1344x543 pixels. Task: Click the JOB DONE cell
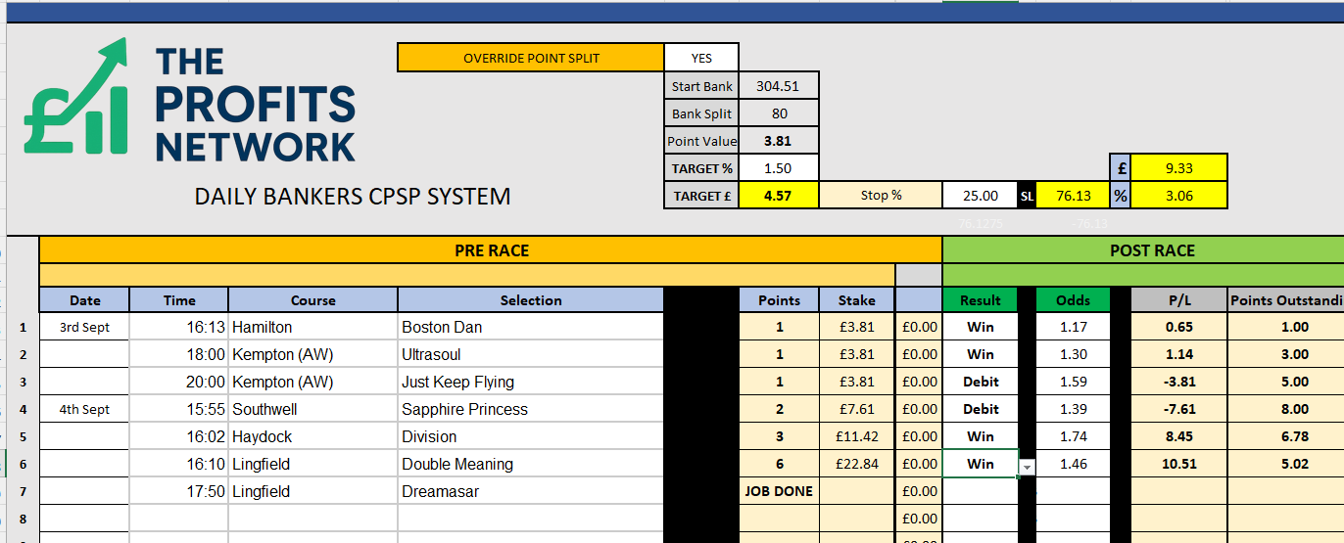(779, 491)
